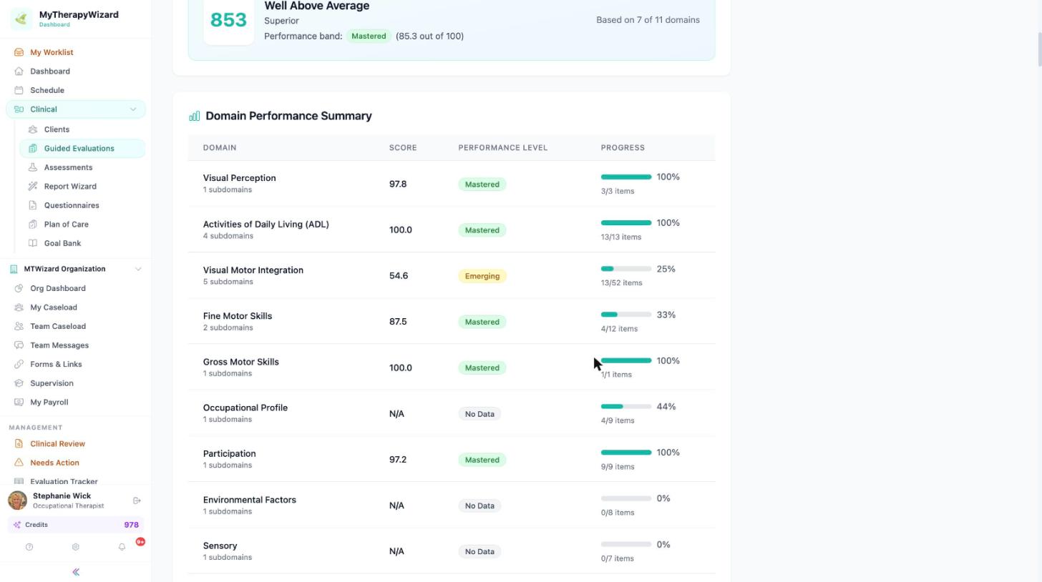Open notifications via the bell icon
Screen dimensions: 1042x582
[122, 547]
